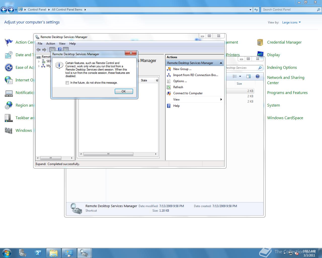This screenshot has width=322, height=258.
Task: Open the Windows Start menu
Action: coord(7,253)
